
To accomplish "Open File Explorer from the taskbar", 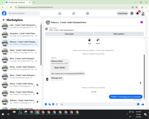I will (14, 112).
